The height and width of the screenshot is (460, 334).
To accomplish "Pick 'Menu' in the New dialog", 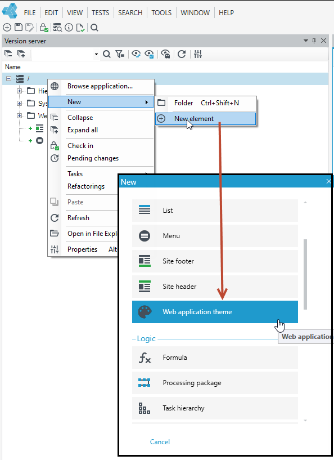I will [x=215, y=236].
